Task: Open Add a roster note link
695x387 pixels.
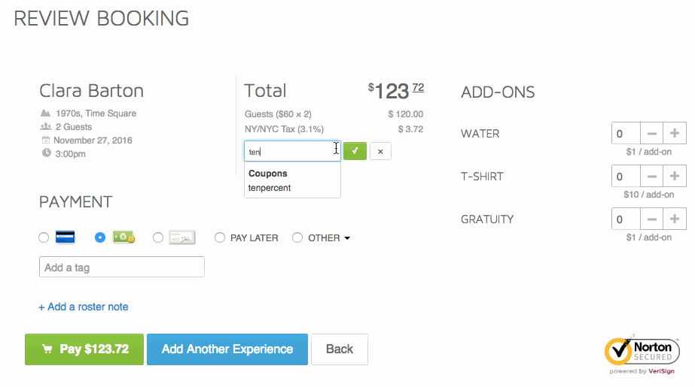Action: [84, 307]
